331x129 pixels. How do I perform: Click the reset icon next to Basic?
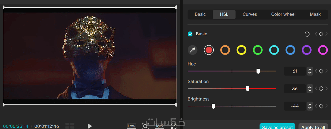coord(307,34)
